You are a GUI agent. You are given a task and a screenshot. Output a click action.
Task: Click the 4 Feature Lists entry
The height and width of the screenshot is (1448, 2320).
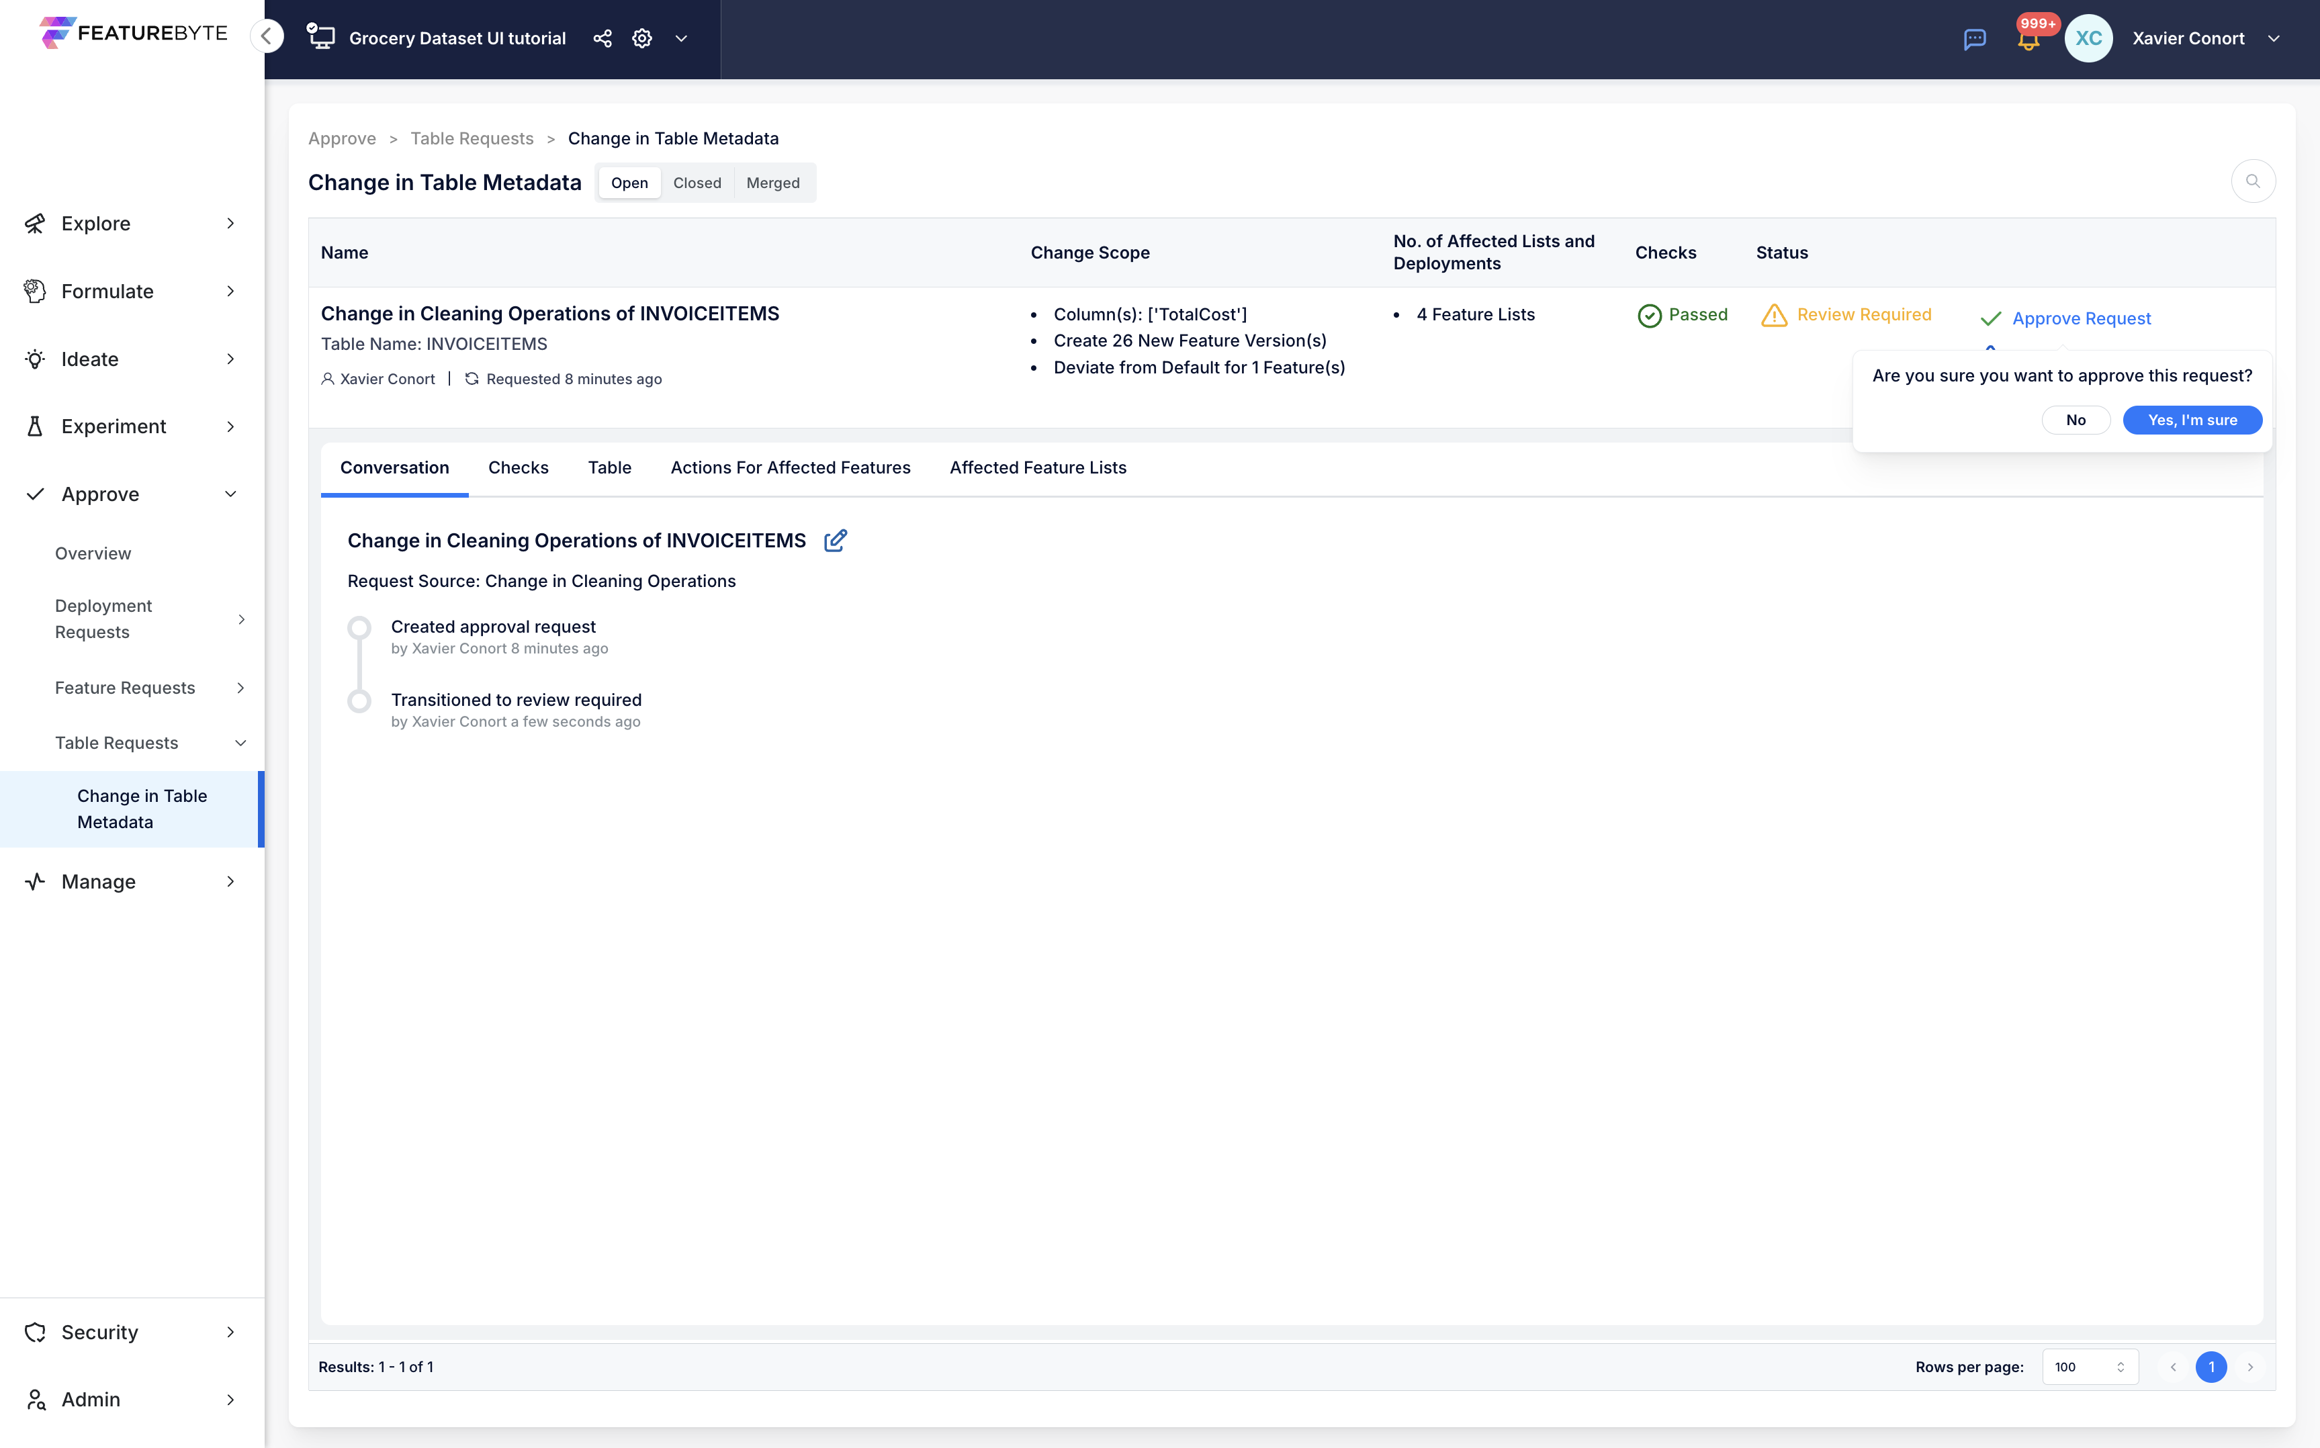[1474, 315]
